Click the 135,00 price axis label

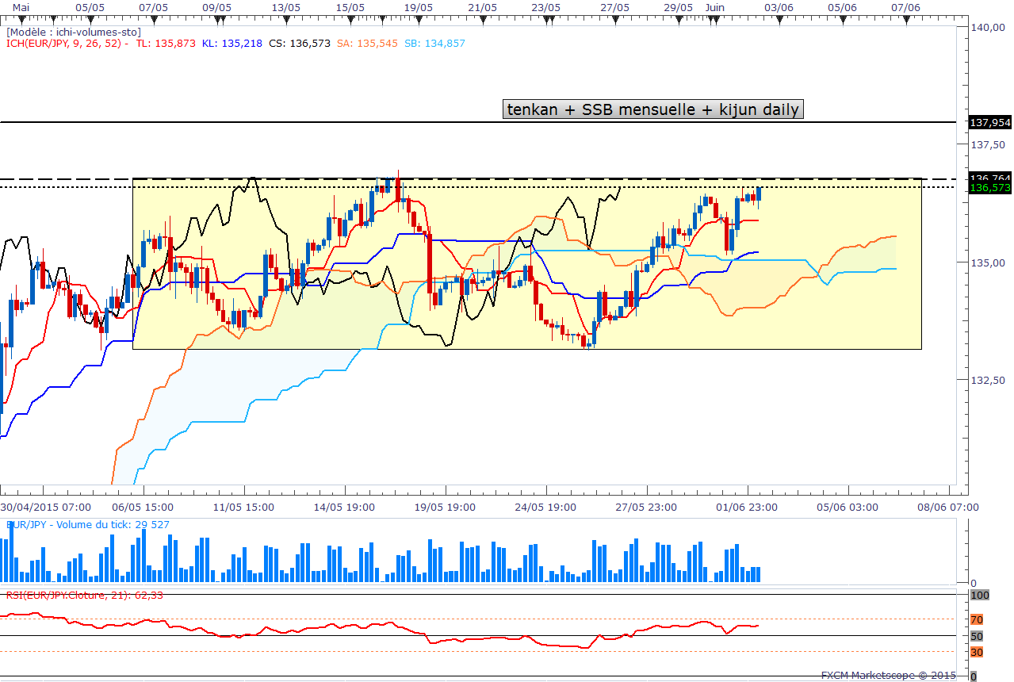click(x=988, y=262)
